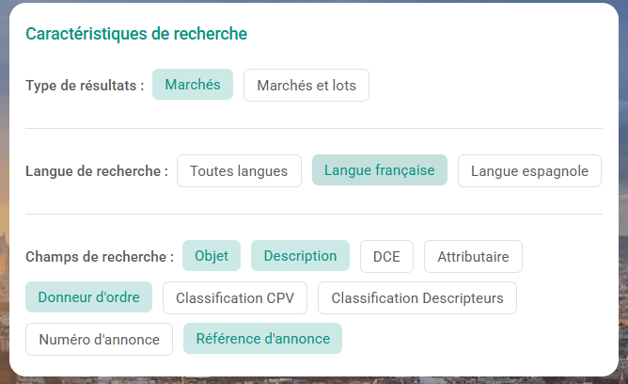Click the Type de résultats label
The height and width of the screenshot is (384, 628).
(x=85, y=86)
